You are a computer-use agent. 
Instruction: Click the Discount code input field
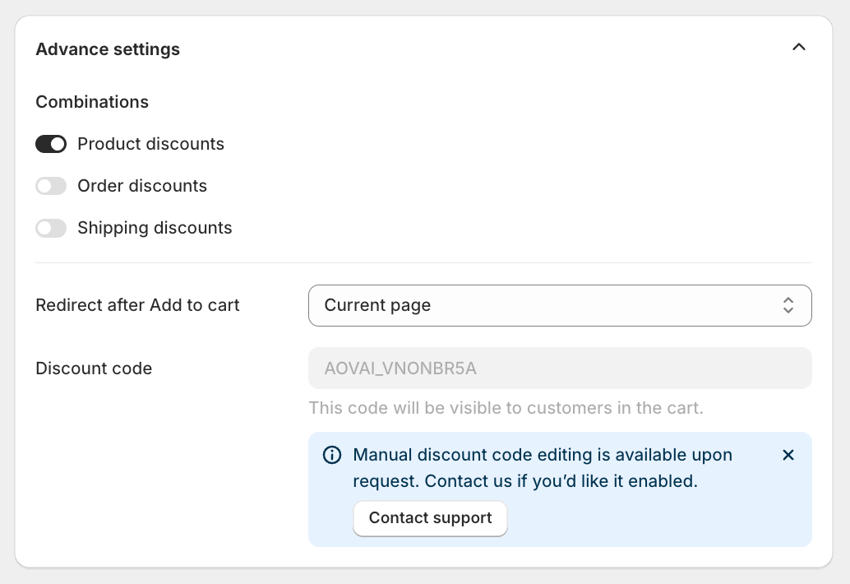(x=560, y=368)
